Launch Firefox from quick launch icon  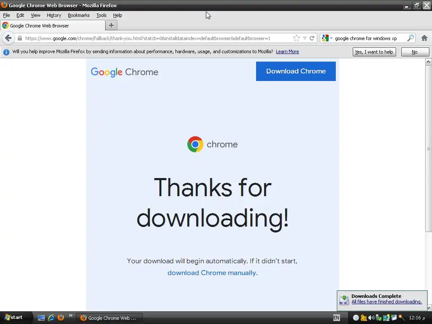61,318
